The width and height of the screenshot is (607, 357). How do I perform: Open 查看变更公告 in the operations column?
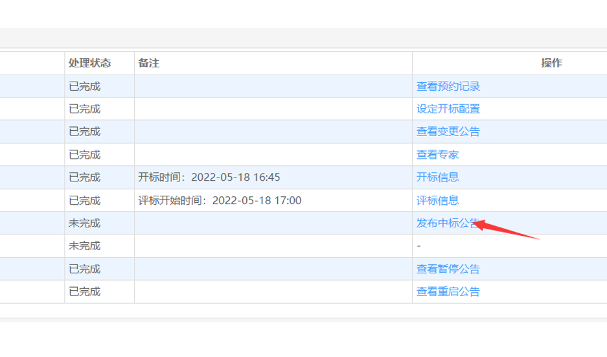(448, 132)
